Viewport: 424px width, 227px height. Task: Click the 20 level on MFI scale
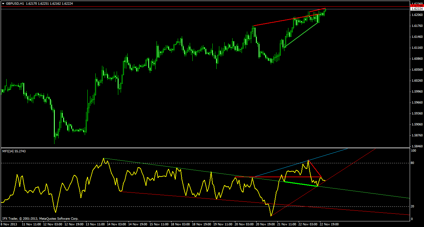coord(413,206)
